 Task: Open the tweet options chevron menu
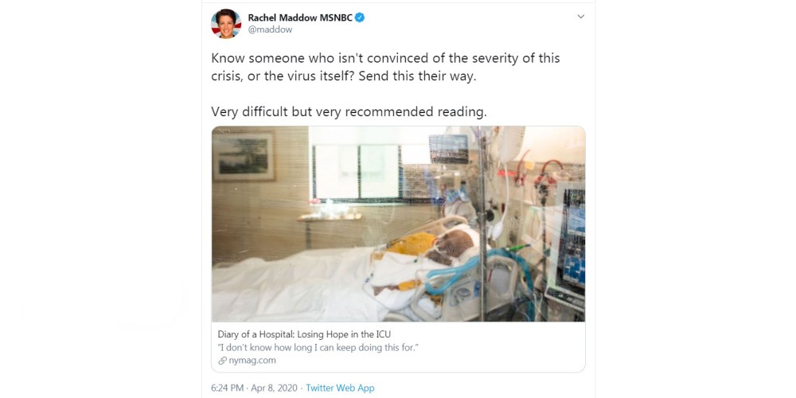click(x=580, y=17)
